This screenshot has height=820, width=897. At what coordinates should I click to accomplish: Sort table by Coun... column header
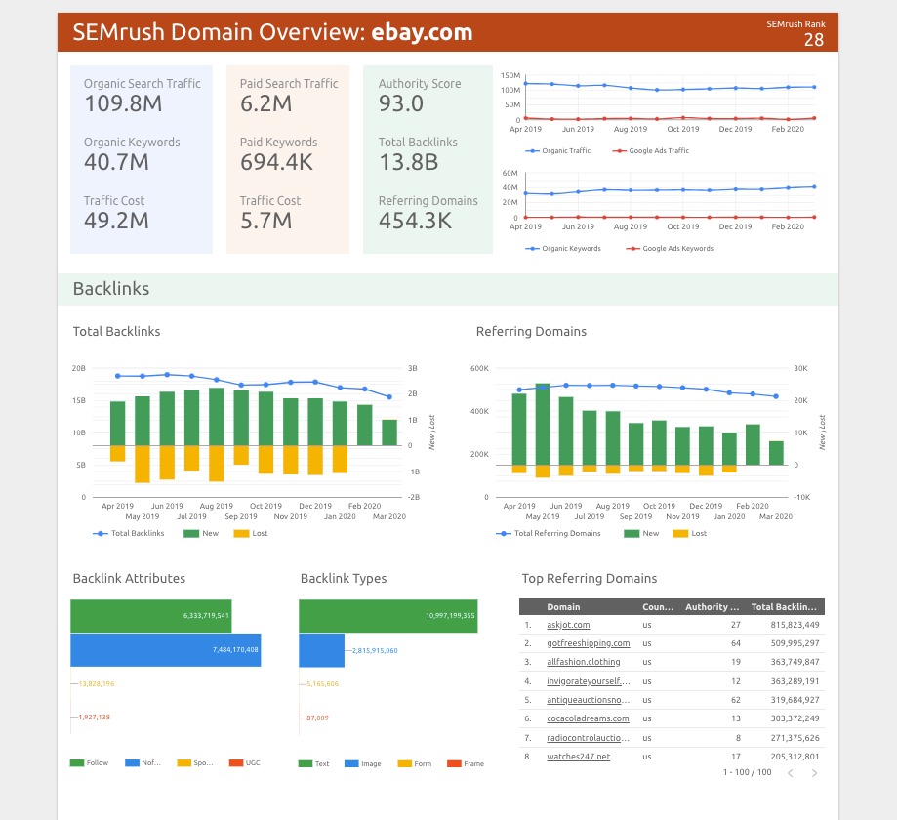tap(658, 607)
